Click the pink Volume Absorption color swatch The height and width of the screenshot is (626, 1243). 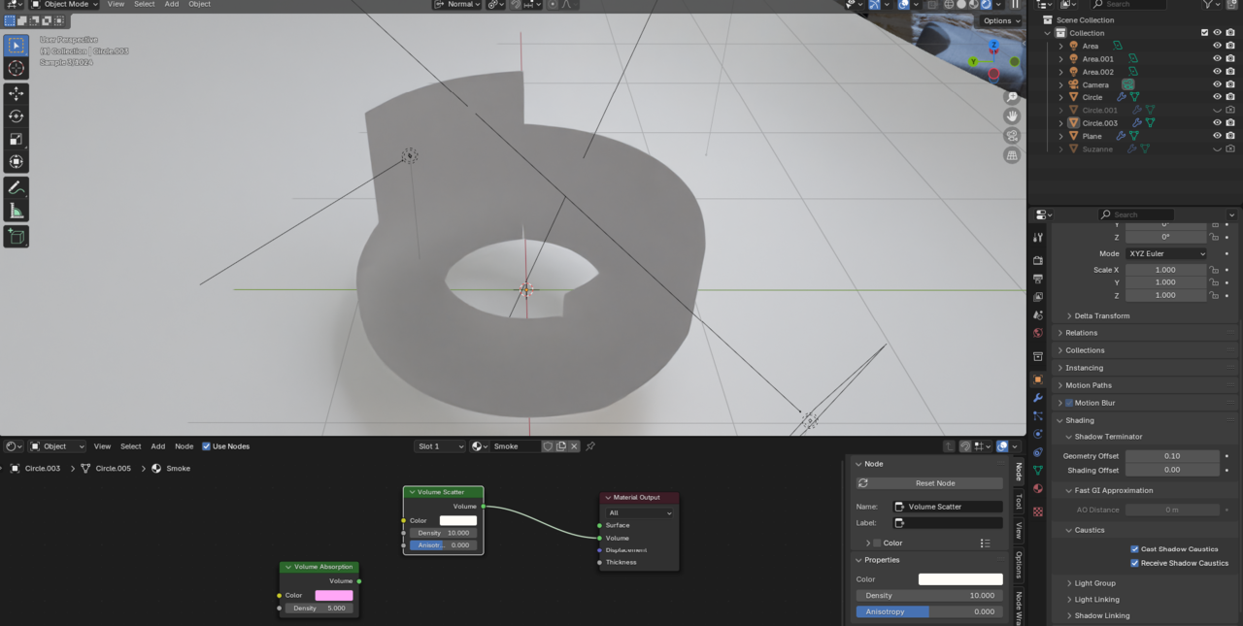(334, 596)
